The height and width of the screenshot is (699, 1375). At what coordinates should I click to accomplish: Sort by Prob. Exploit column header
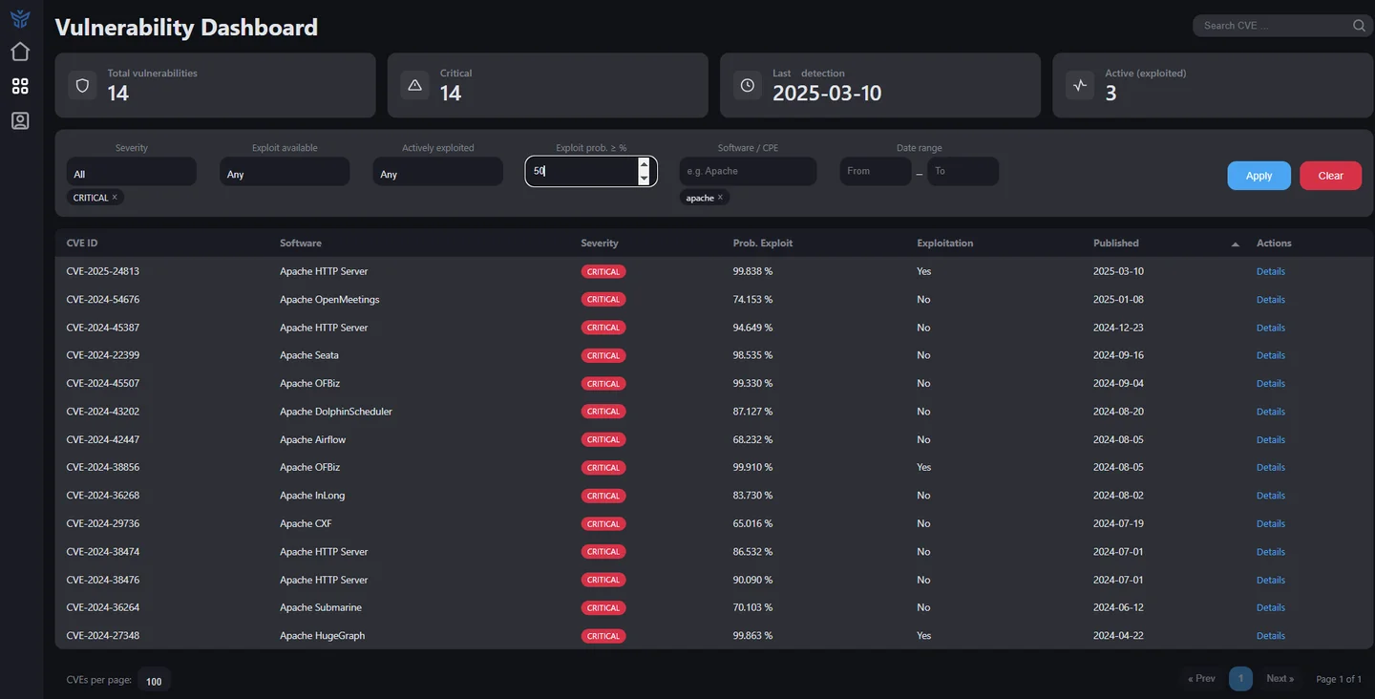coord(763,244)
